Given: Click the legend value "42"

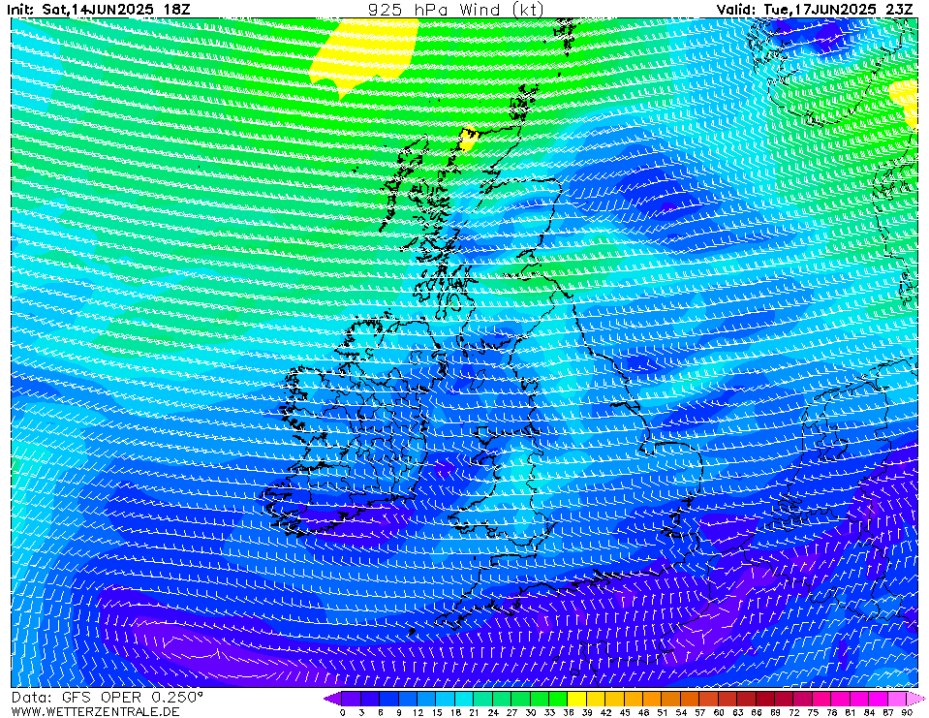Looking at the screenshot, I should 605,712.
